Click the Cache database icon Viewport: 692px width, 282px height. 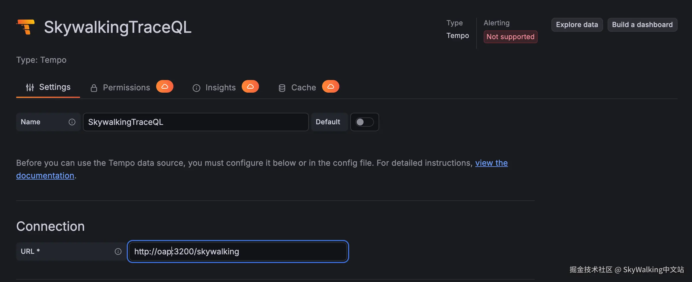[282, 88]
